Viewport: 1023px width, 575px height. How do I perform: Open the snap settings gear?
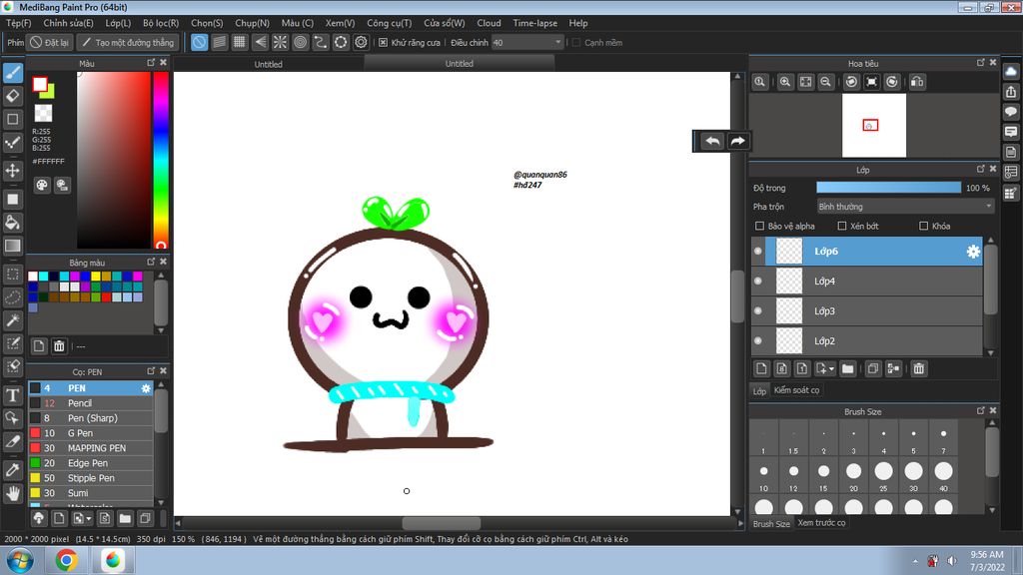361,42
